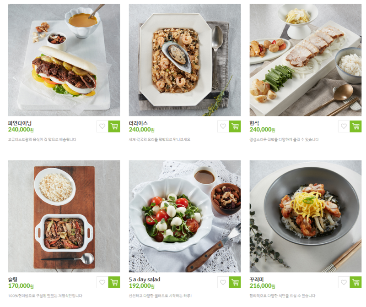View the 슬림 brown rice meal photo
Viewport: 366px width, 307px height.
(64, 216)
